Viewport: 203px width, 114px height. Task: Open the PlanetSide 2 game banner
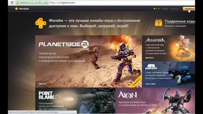(x=88, y=61)
